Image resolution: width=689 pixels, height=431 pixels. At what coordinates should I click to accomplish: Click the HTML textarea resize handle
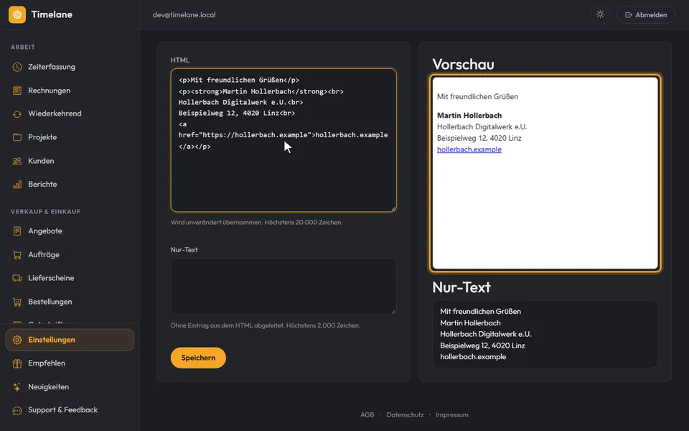pyautogui.click(x=393, y=208)
